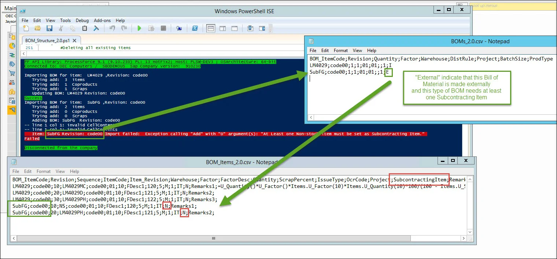The width and height of the screenshot is (557, 259).
Task: Click the horizontal scrollbar thumb in BOM_Items_2.0.csv Notepad
Action: [x=214, y=238]
